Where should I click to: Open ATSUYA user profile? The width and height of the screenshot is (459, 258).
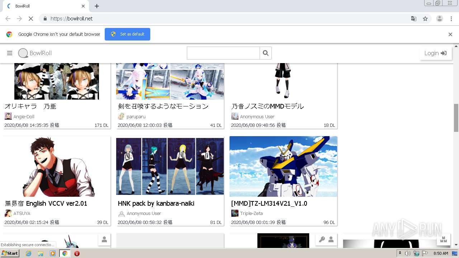(22, 214)
